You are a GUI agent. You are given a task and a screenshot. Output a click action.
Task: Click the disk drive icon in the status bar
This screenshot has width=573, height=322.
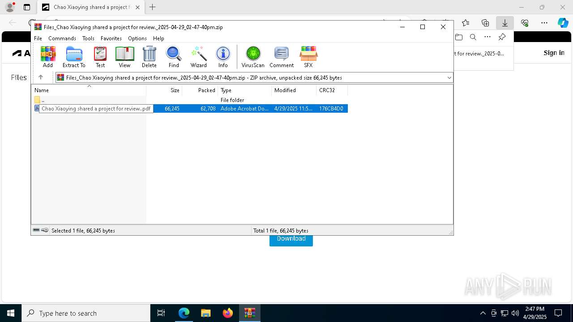tap(36, 230)
